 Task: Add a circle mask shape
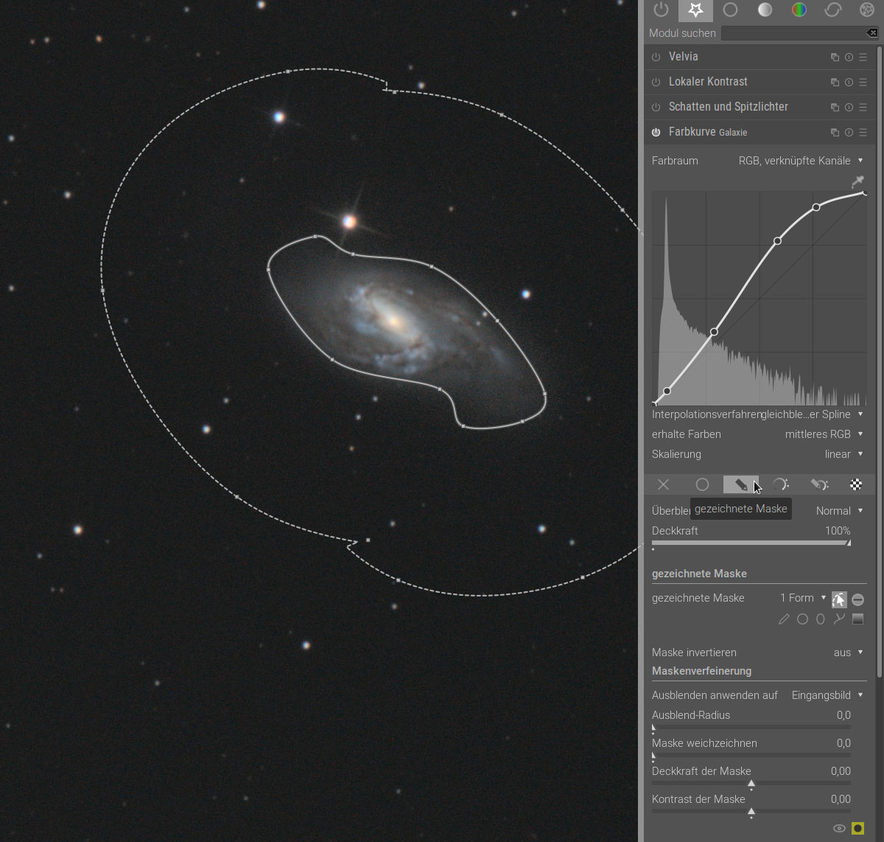click(802, 619)
